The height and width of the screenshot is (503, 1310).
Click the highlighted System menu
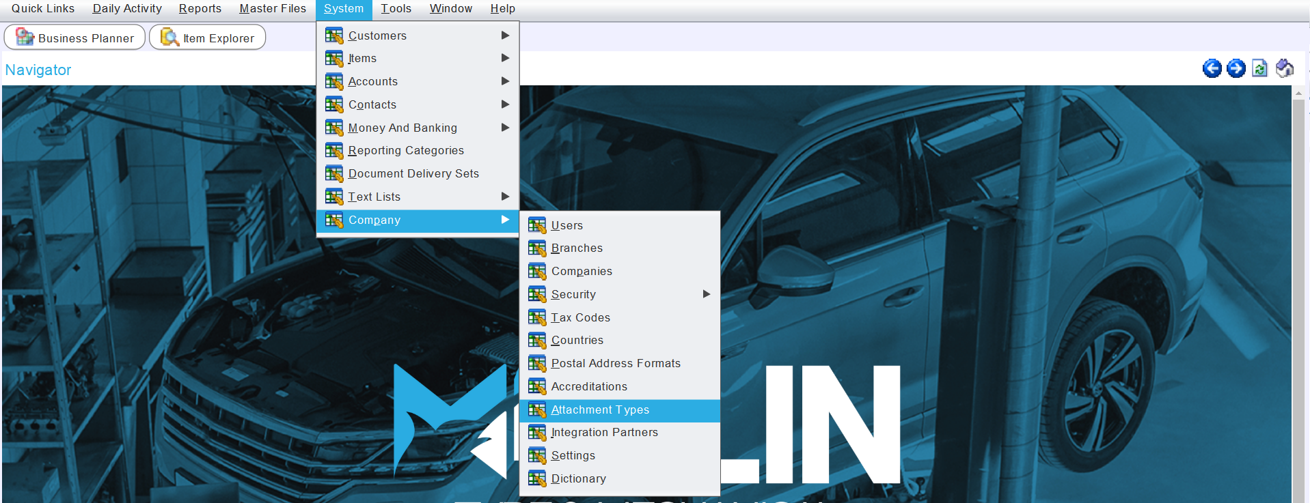[x=344, y=9]
